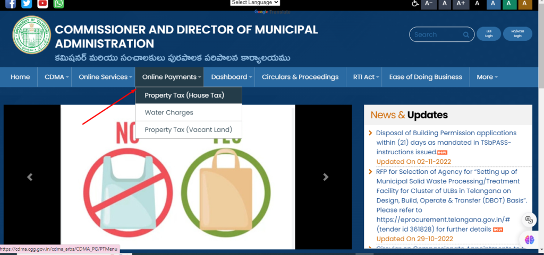544x255 pixels.
Task: Select the blue color theme swatch
Action: (494, 4)
